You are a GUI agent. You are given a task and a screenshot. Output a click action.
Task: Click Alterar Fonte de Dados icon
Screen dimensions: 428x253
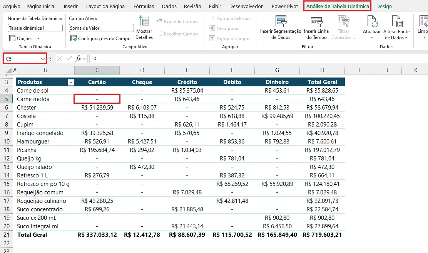point(396,21)
